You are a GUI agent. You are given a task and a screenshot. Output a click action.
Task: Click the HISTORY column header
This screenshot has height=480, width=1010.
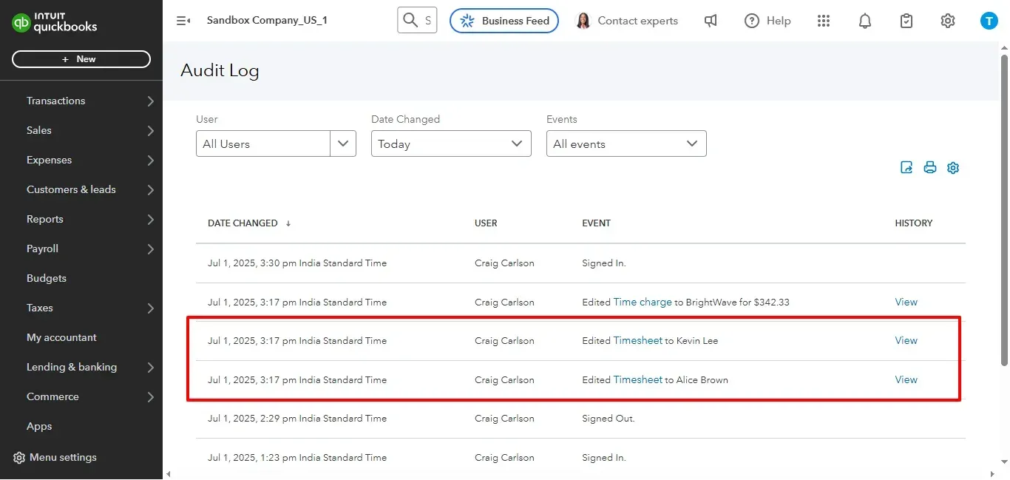click(x=914, y=223)
